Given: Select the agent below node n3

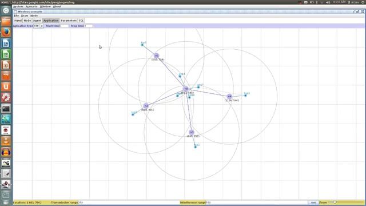Looking at the screenshot, I should tap(196, 147).
